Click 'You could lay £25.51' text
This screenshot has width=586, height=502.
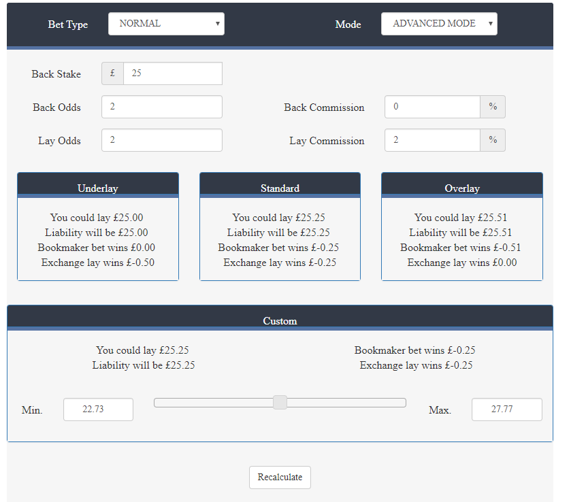point(461,218)
